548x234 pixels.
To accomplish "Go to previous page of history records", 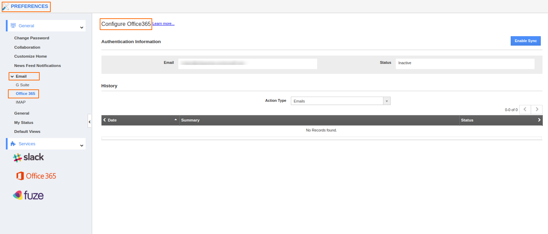I will click(x=525, y=109).
